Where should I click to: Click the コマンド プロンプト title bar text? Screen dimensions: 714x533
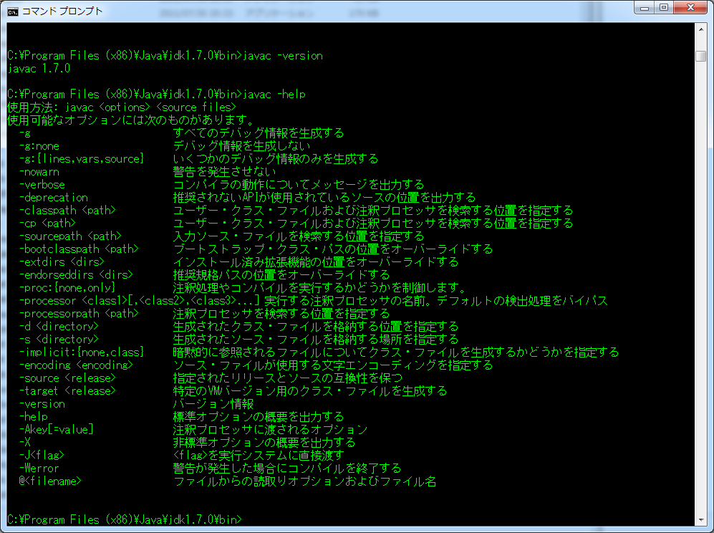(x=62, y=11)
